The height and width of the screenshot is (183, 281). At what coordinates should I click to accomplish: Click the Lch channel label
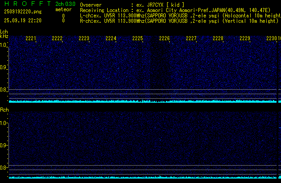pyautogui.click(x=4, y=32)
